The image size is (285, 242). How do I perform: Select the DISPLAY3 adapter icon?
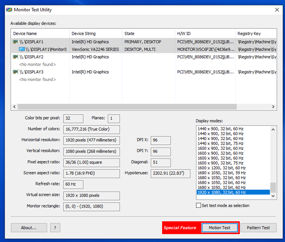[16, 72]
